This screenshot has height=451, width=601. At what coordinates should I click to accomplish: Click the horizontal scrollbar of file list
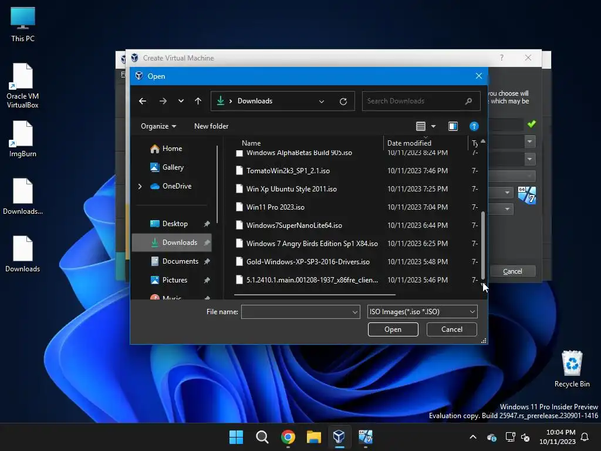pos(315,295)
